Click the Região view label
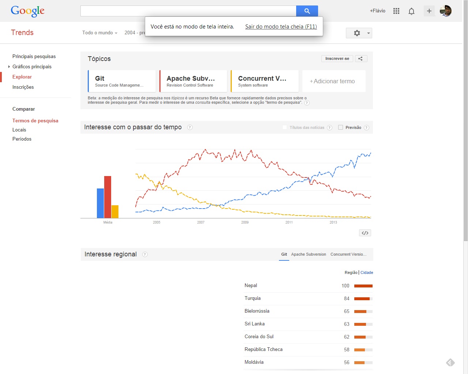 351,272
